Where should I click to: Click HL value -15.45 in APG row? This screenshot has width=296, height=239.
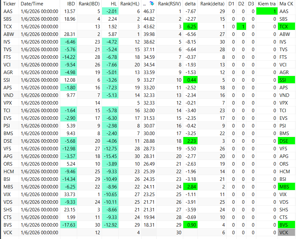tap(111, 156)
